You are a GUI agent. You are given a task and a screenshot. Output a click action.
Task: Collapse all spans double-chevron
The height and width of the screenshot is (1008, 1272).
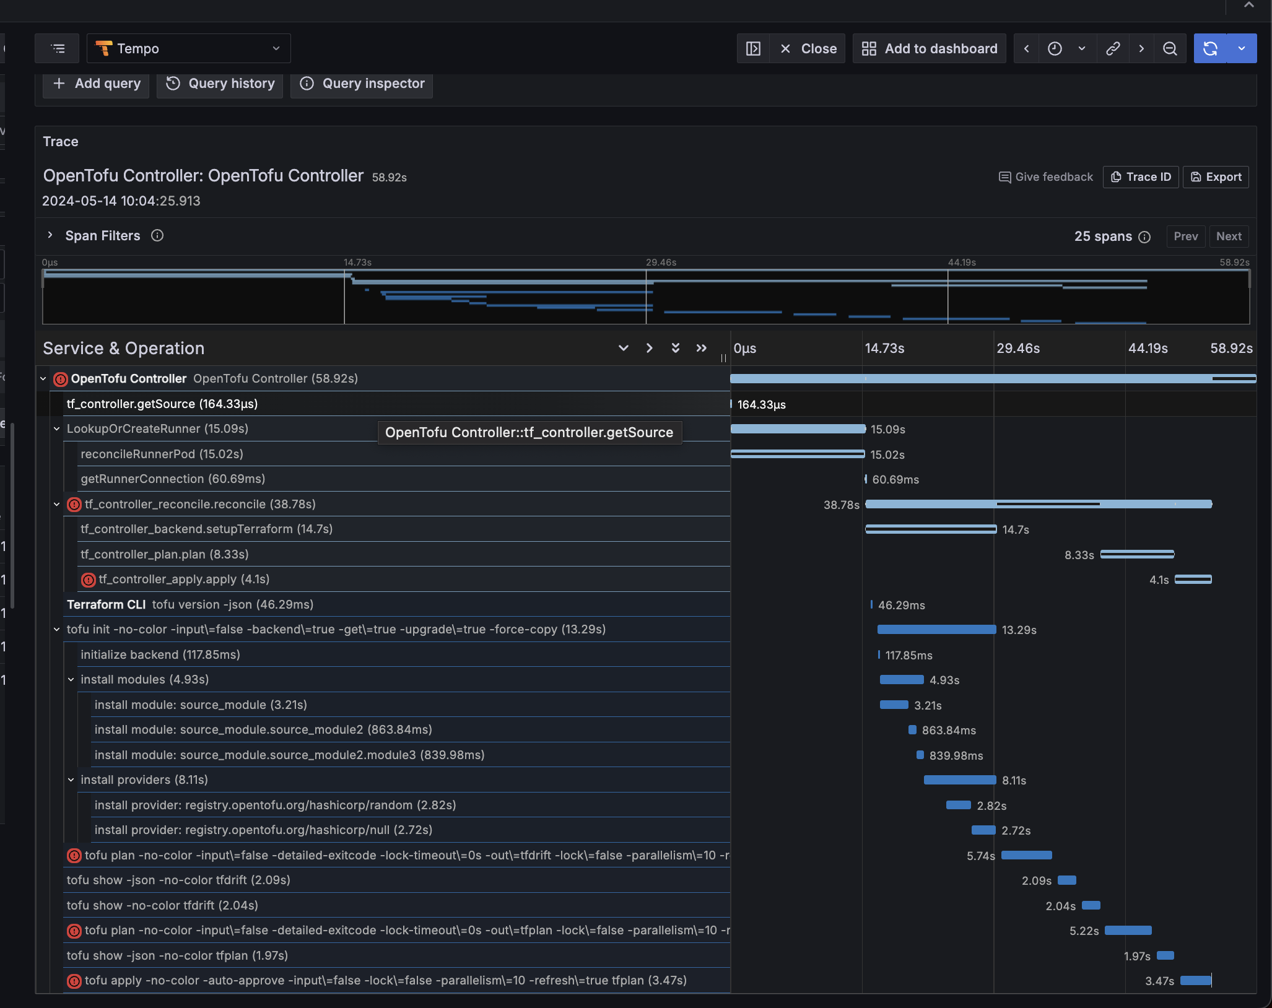point(702,348)
